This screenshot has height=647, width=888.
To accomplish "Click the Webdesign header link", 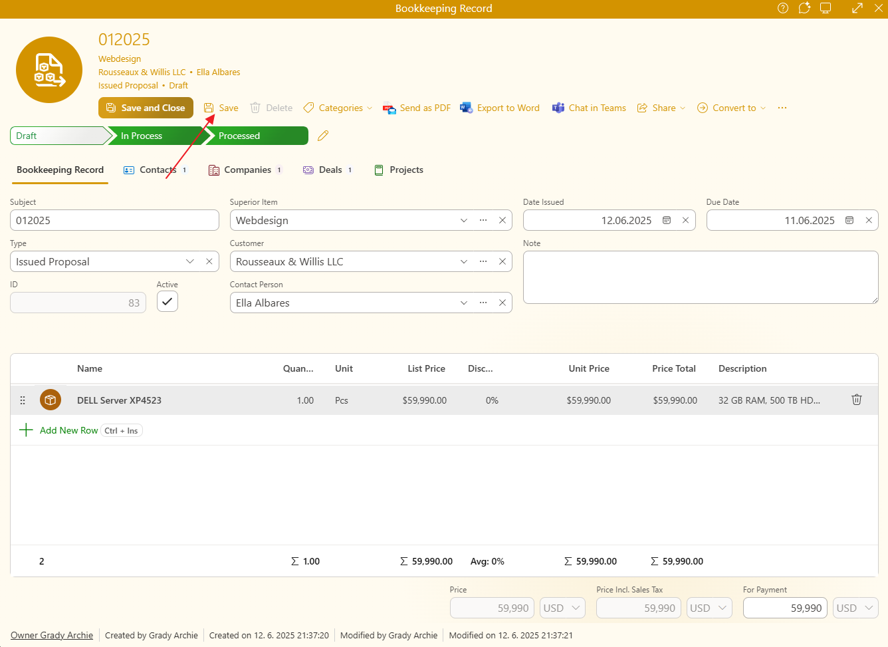I will [x=120, y=59].
